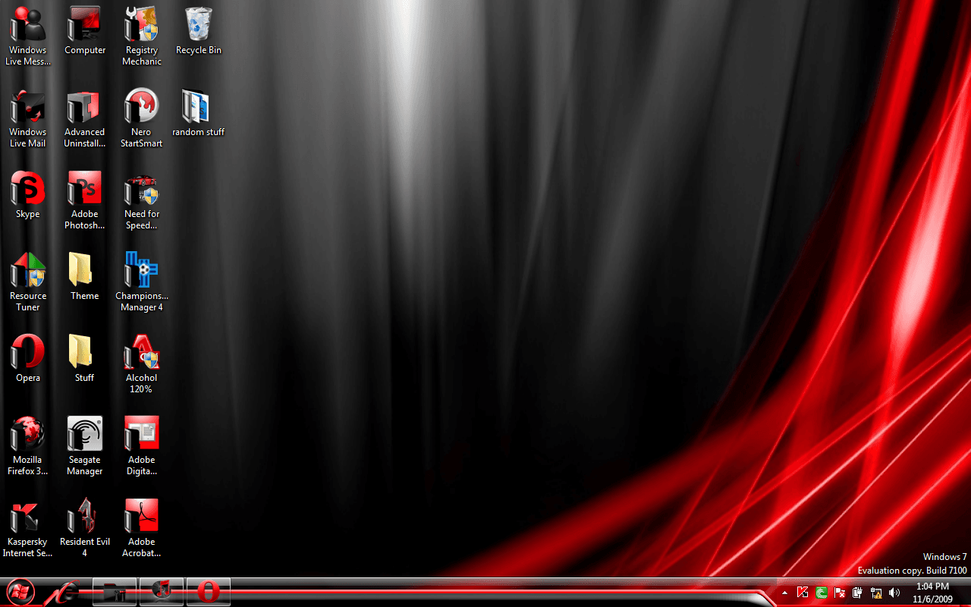Show the clock and date calendar

point(932,593)
